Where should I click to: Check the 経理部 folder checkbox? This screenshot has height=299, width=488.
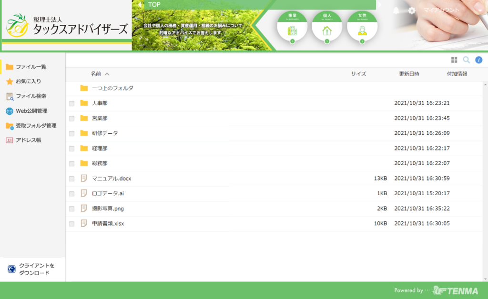72,149
